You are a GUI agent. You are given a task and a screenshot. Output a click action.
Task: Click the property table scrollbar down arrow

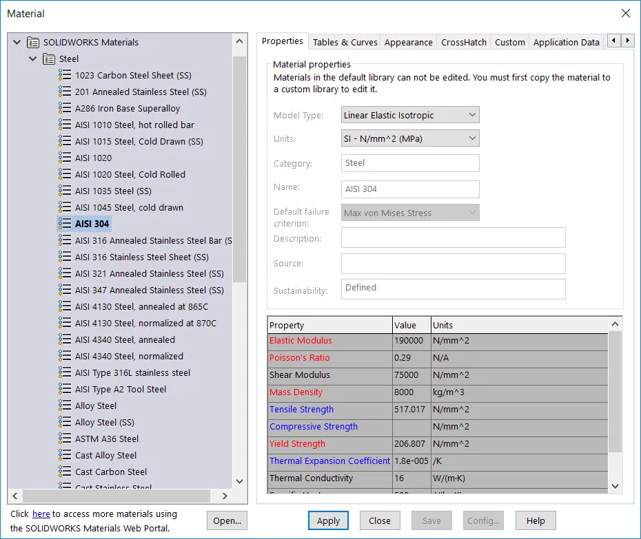[615, 486]
